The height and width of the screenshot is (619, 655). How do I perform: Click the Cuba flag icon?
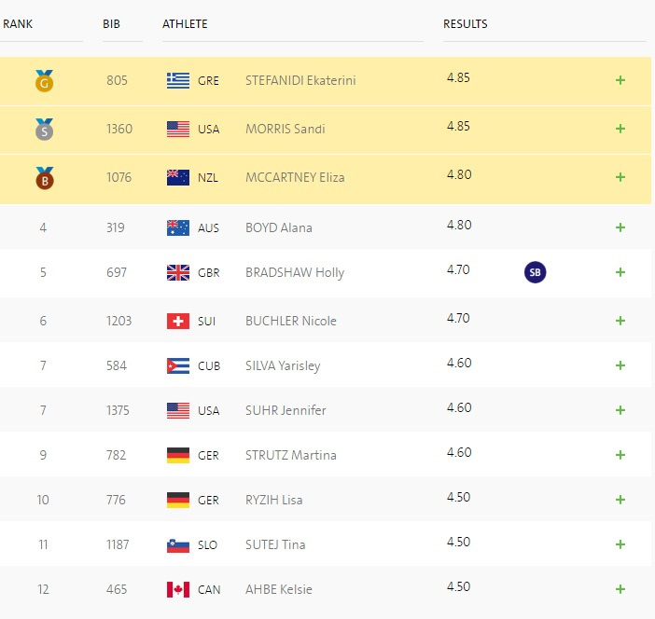pos(177,365)
